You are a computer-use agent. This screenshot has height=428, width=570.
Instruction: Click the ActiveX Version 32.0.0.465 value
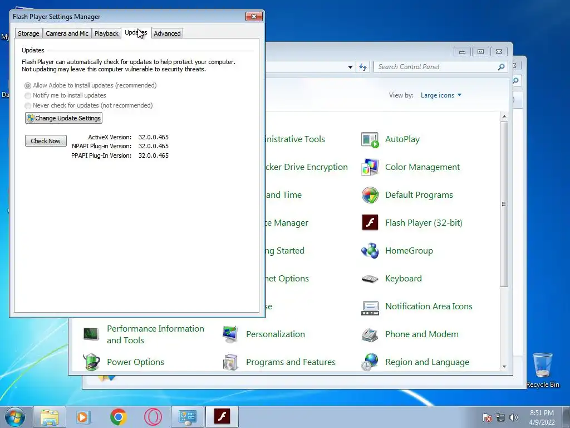point(154,138)
